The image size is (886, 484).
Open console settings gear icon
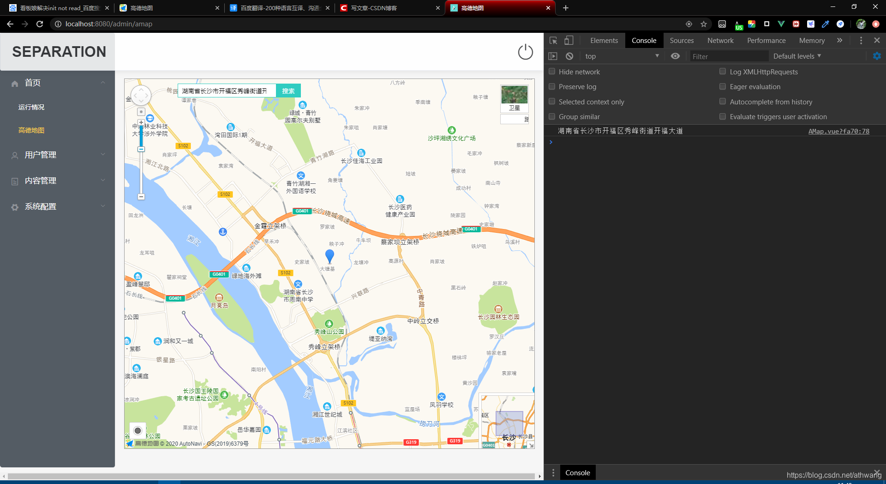877,56
